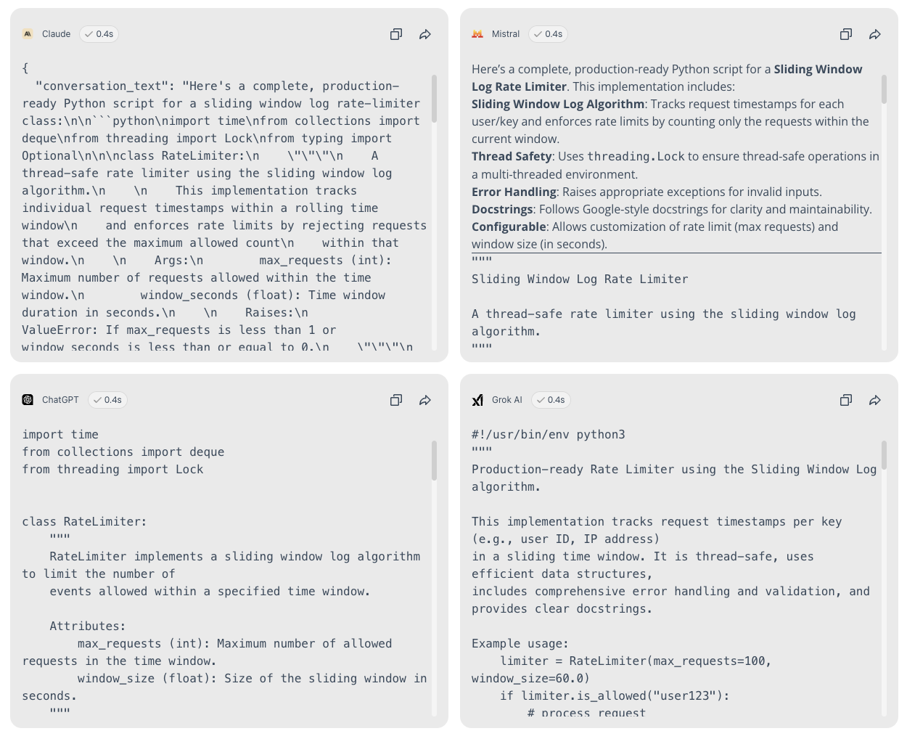Click the Claude 0.4s timing badge
Image resolution: width=907 pixels, height=739 pixels.
point(99,34)
